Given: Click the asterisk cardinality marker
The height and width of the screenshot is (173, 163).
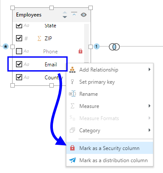Looking at the screenshot, I should pyautogui.click(x=6, y=46).
